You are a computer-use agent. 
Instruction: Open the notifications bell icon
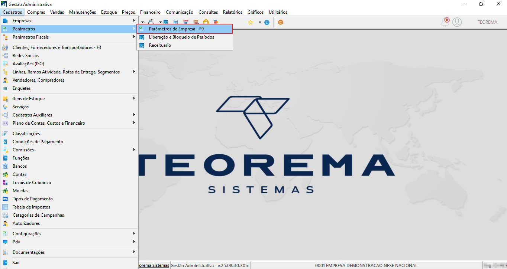(445, 22)
